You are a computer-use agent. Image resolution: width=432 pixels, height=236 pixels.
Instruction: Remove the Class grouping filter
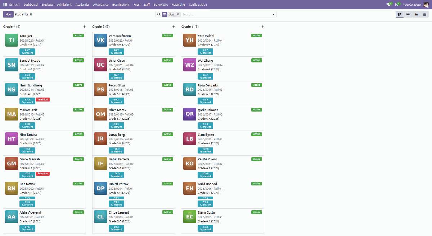pos(178,14)
